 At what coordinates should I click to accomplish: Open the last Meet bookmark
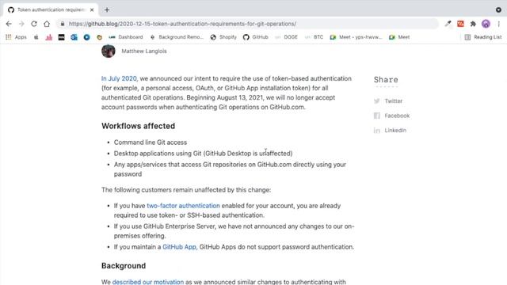(x=399, y=37)
